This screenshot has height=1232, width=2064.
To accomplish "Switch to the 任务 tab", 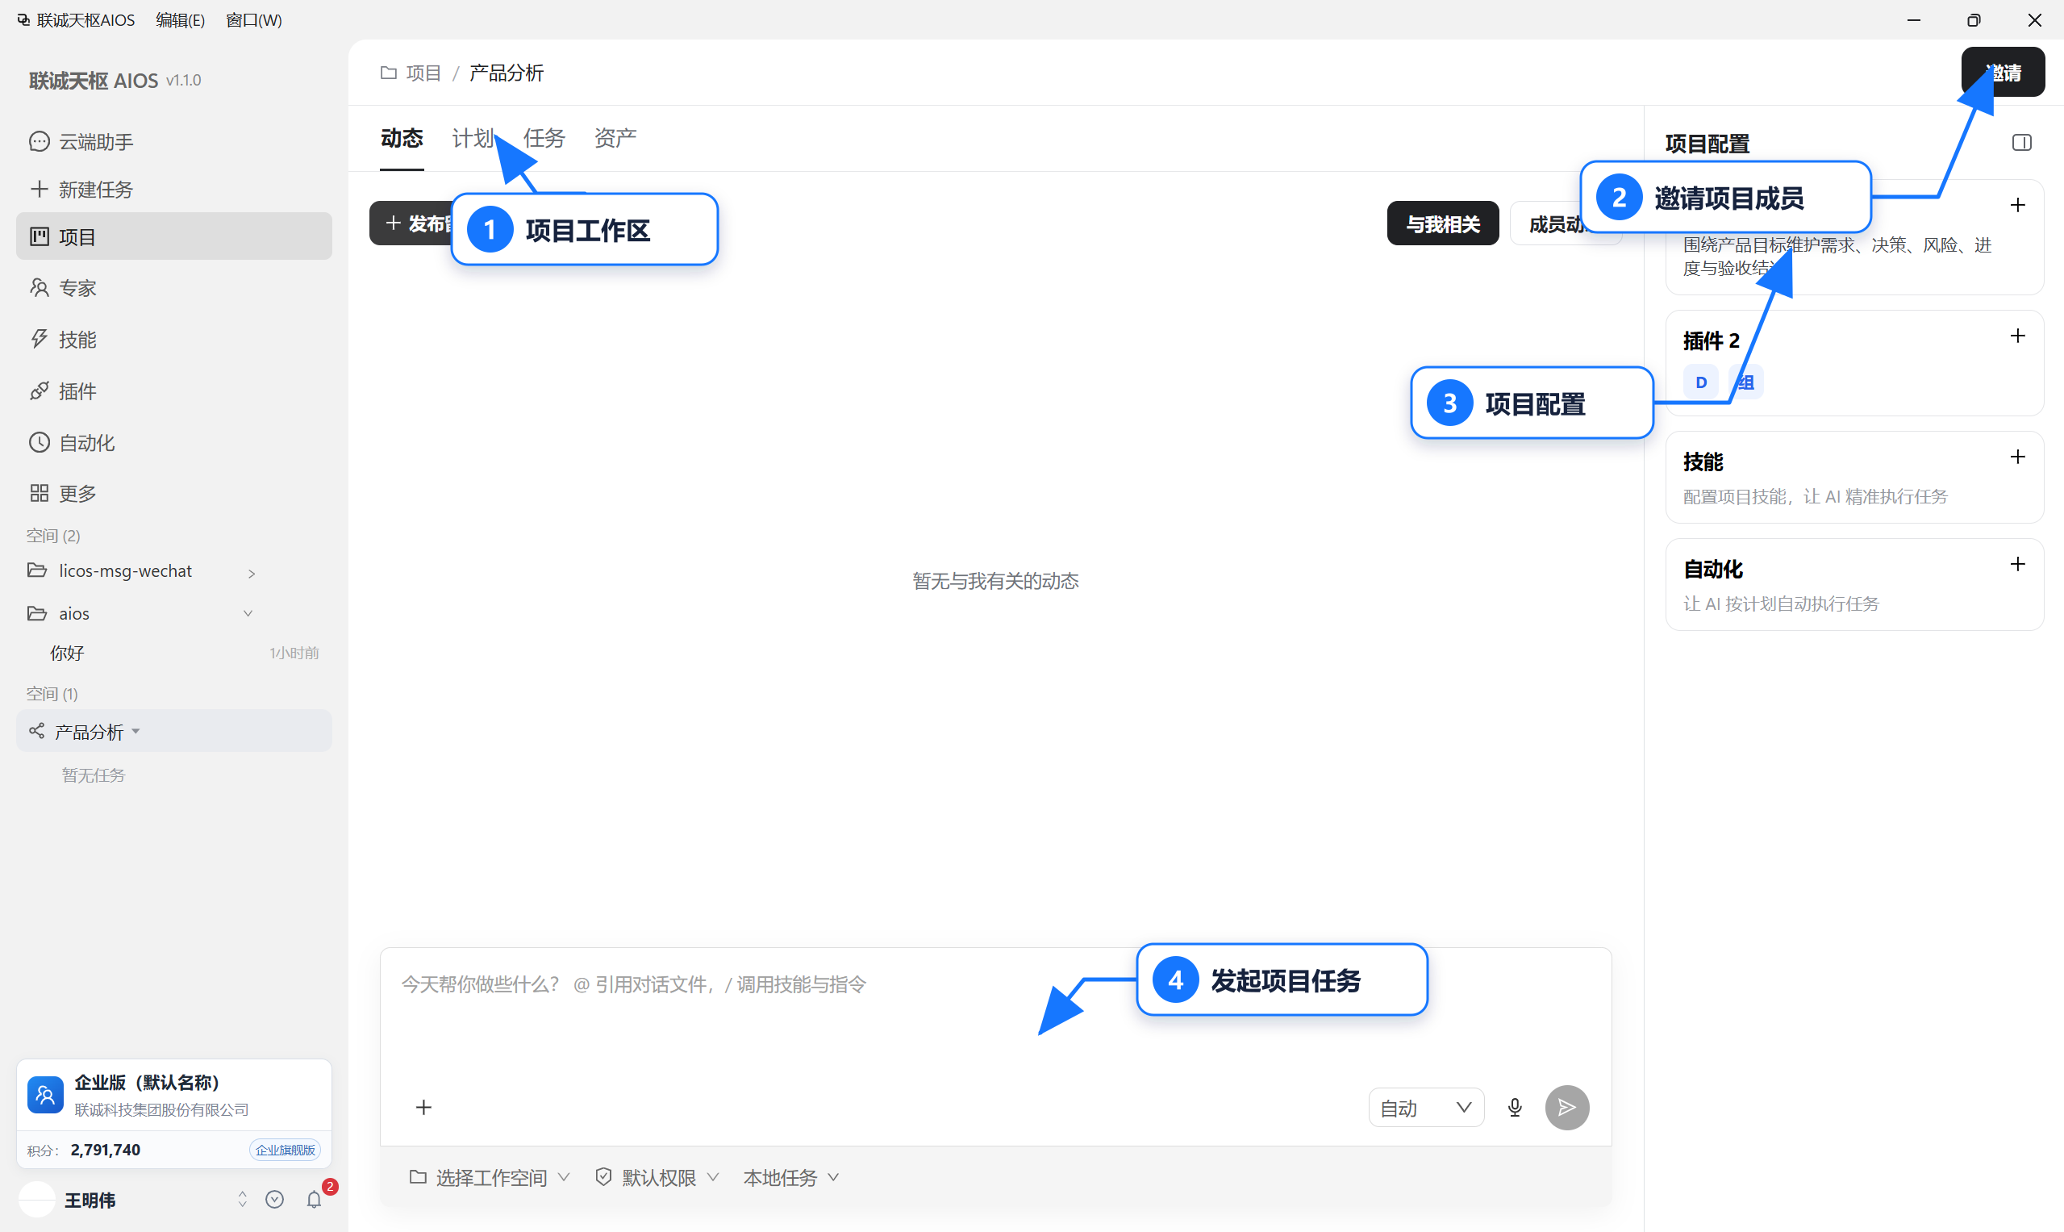I will 544,138.
